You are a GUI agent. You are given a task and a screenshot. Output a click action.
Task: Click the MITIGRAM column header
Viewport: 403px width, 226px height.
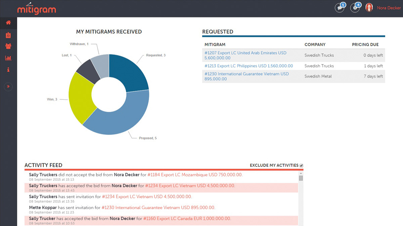pyautogui.click(x=215, y=45)
